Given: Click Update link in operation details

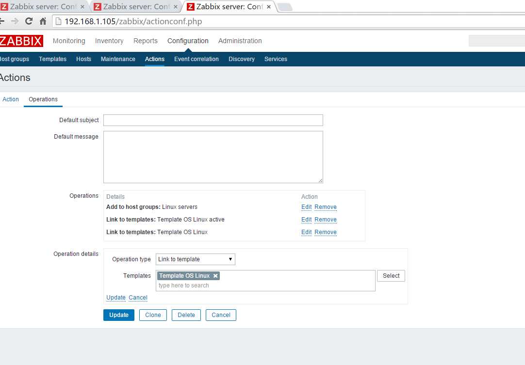Looking at the screenshot, I should pyautogui.click(x=116, y=298).
